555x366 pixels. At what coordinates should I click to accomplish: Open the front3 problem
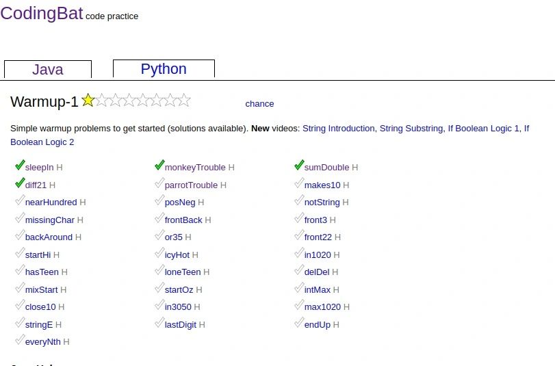pos(315,220)
